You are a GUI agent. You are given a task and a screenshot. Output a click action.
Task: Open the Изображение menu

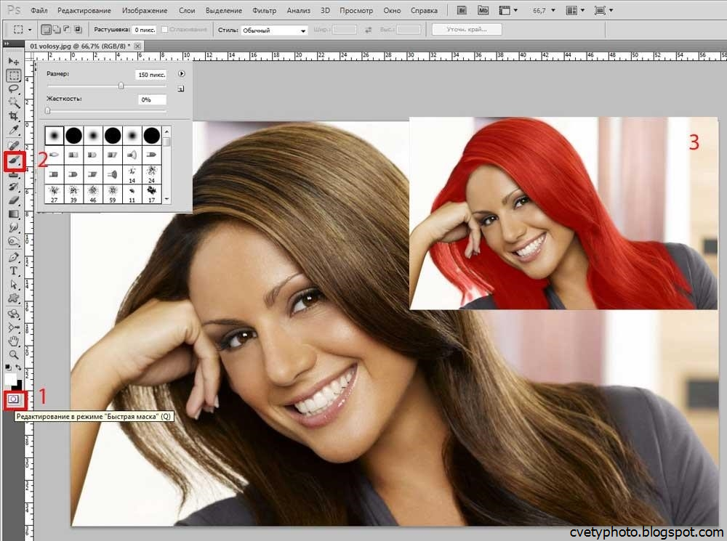(145, 10)
